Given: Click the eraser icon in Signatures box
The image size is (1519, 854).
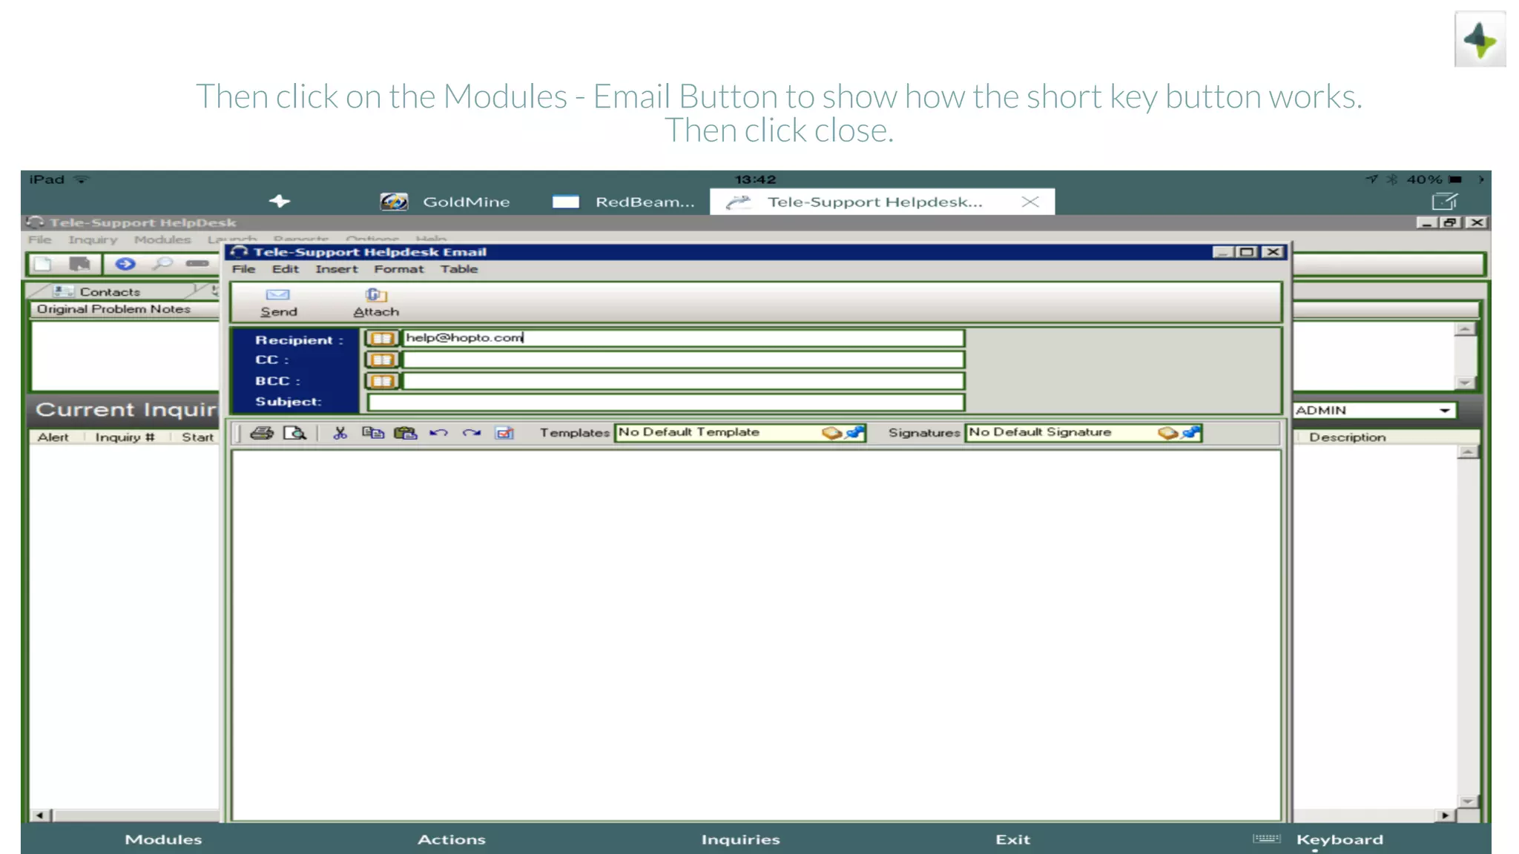Looking at the screenshot, I should tap(1167, 433).
